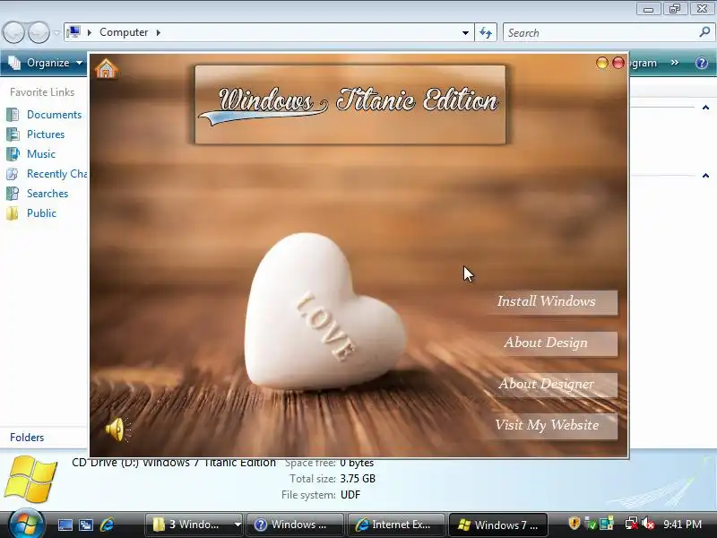Click Show Desktop in Quick Launch
The height and width of the screenshot is (538, 717).
pyautogui.click(x=65, y=525)
